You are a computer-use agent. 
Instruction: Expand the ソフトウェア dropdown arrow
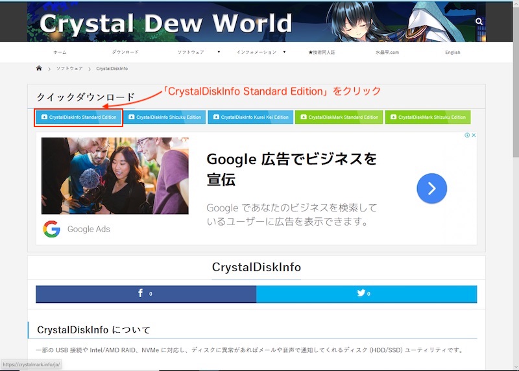(219, 52)
